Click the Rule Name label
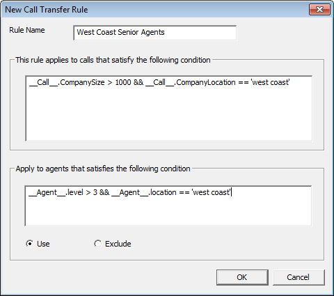Screen dimensions: 334x296 (x=27, y=30)
